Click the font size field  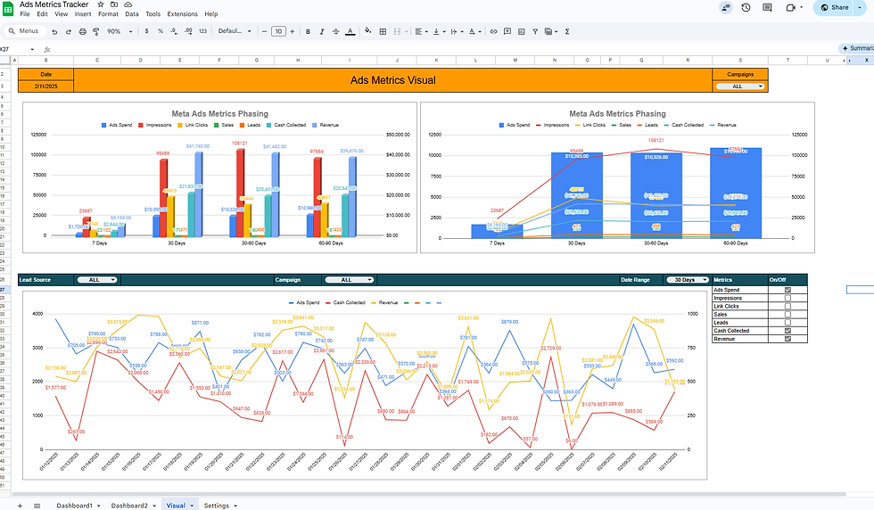tap(278, 32)
